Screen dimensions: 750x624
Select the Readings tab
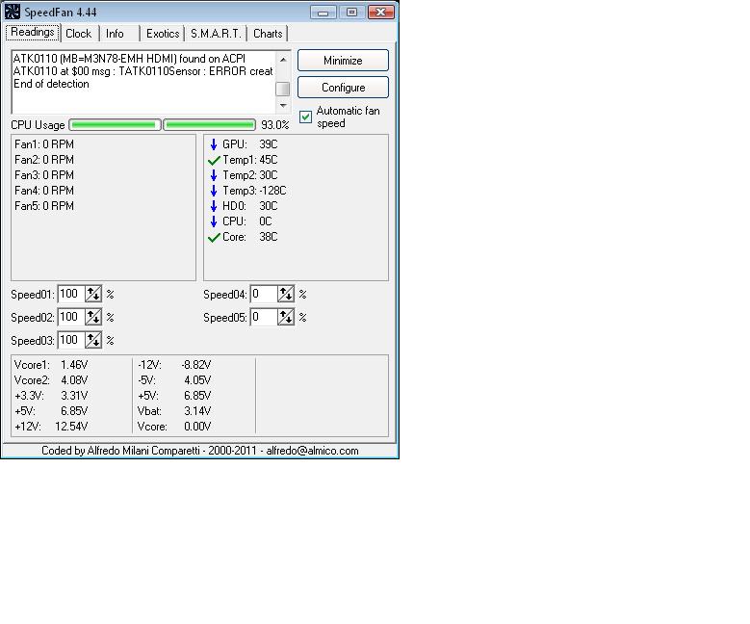pyautogui.click(x=33, y=32)
